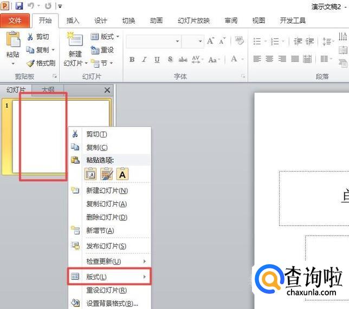Open the 版式 dropdown in the ribbon
This screenshot has height=309, width=349.
pyautogui.click(x=105, y=37)
